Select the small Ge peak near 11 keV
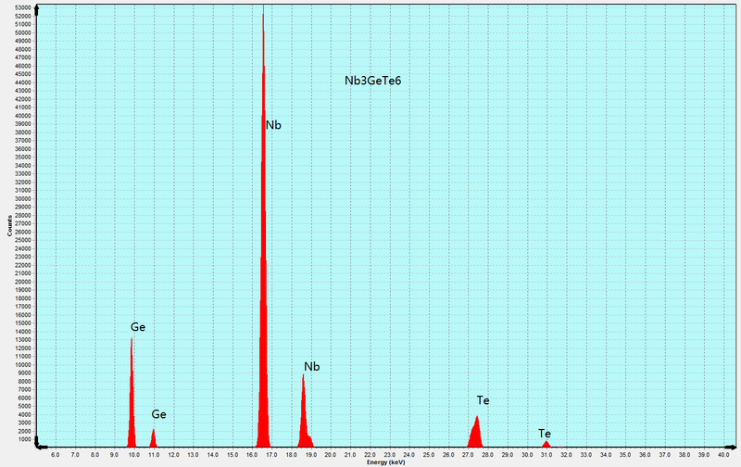 153,435
